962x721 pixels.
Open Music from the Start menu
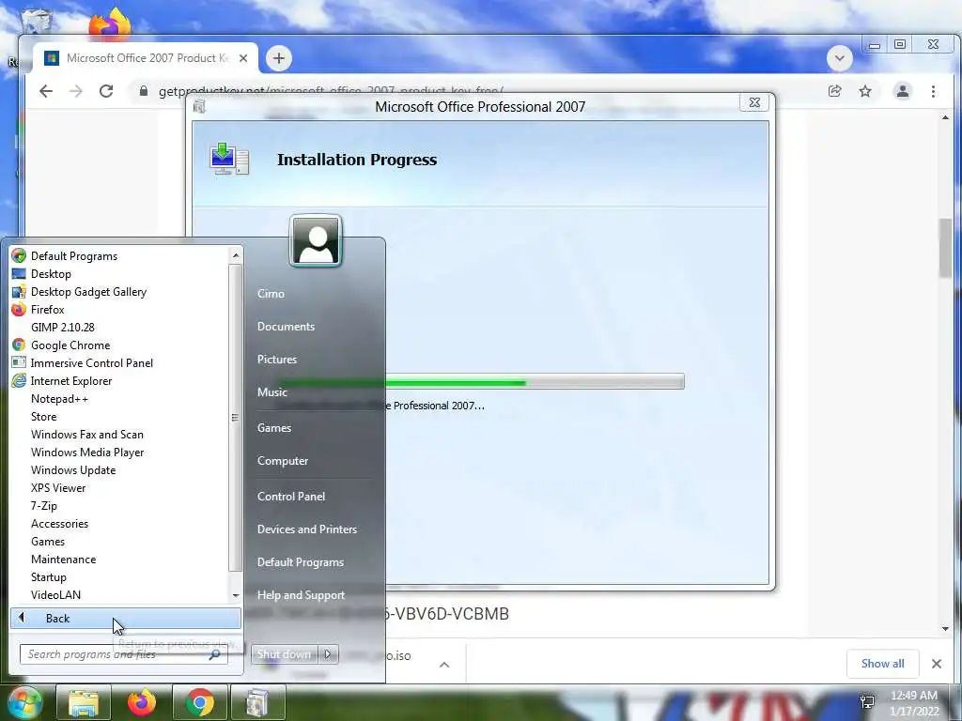tap(272, 392)
